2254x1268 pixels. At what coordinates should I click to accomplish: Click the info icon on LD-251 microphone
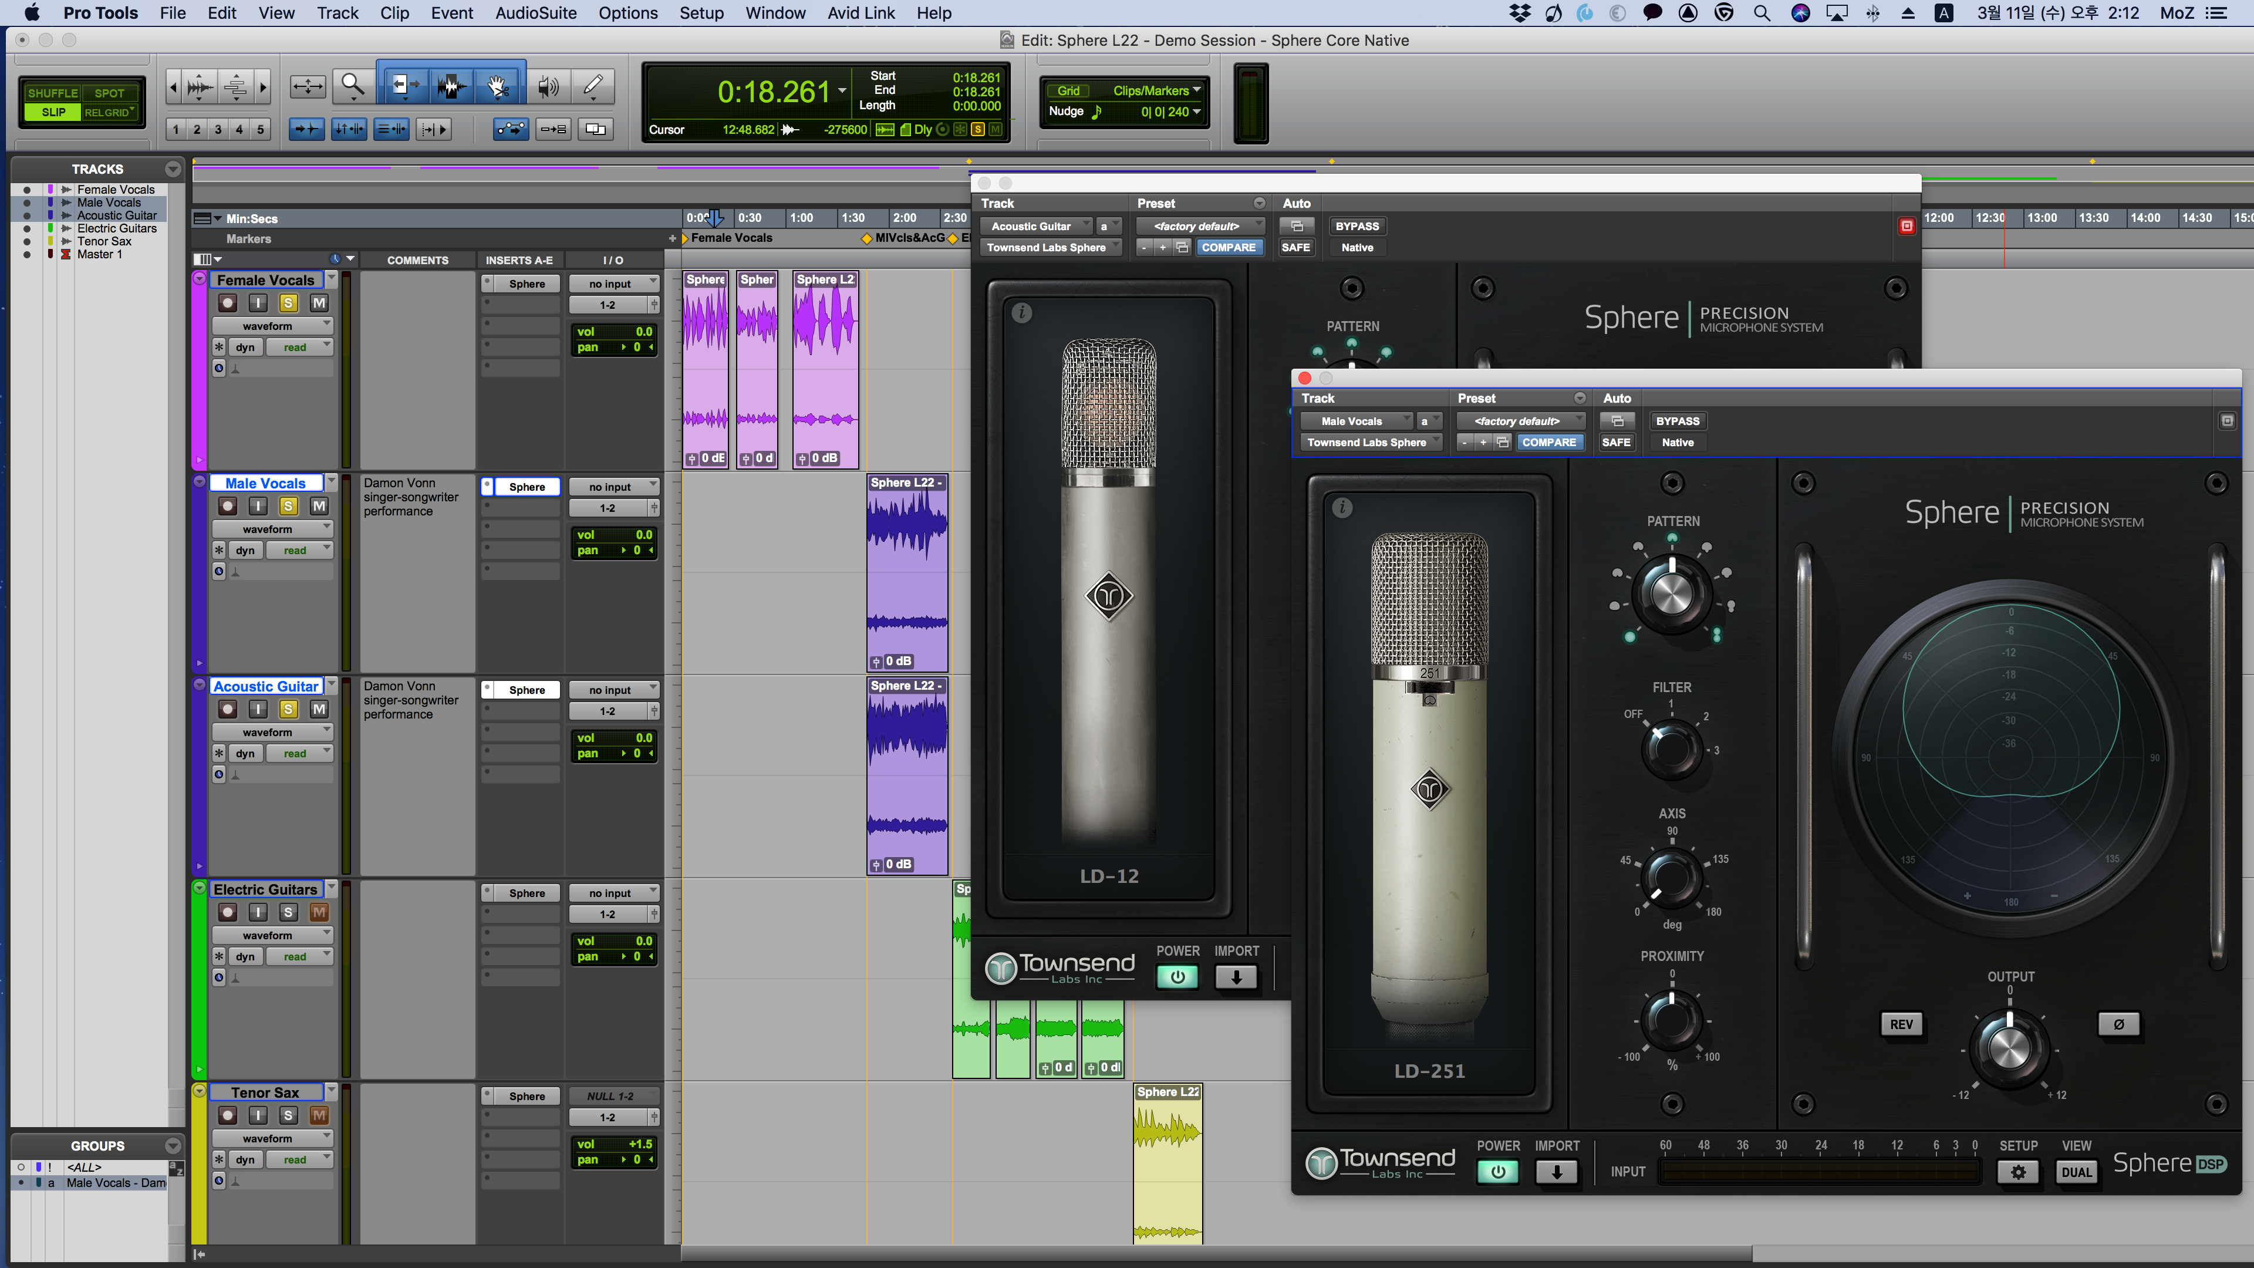1342,508
